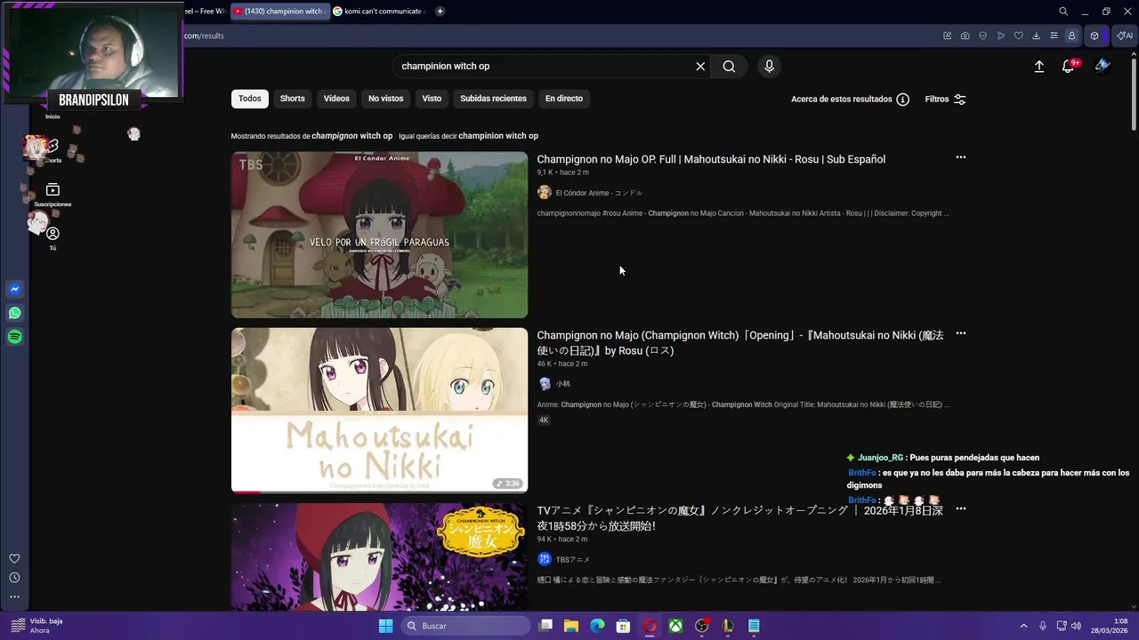The width and height of the screenshot is (1139, 640).
Task: Open the 小林 channel link
Action: [563, 384]
